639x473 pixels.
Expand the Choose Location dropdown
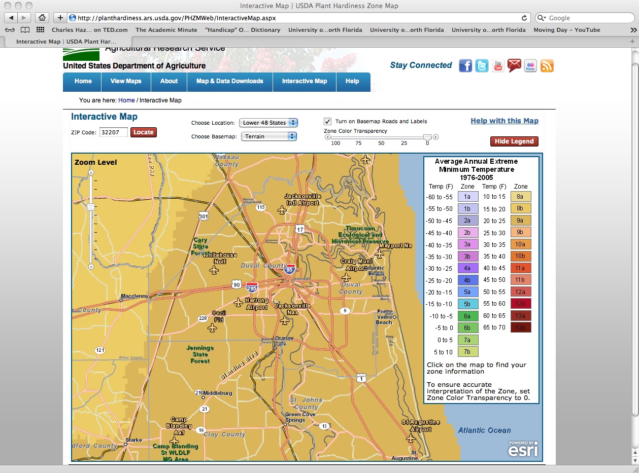pos(268,123)
